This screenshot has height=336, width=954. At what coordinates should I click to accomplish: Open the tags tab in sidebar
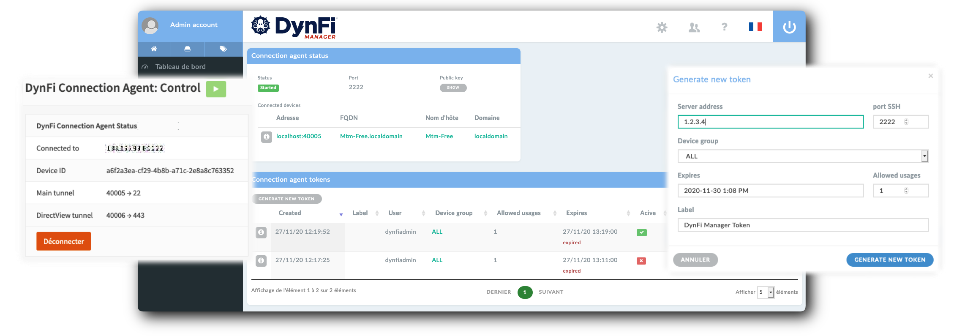tap(223, 49)
